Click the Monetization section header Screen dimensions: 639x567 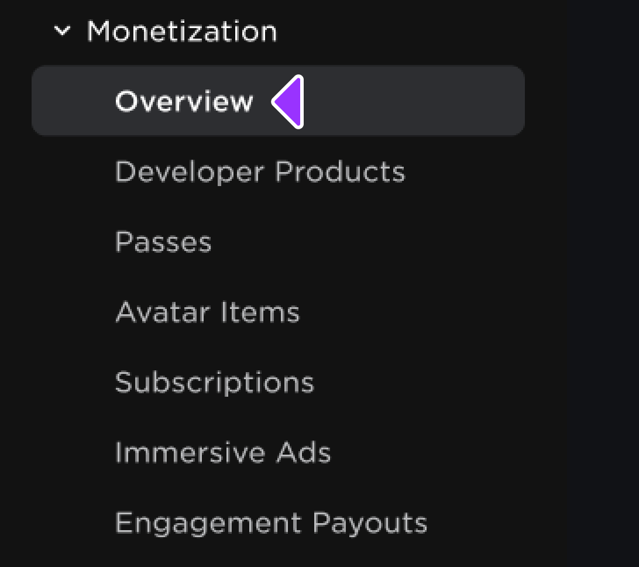point(181,31)
